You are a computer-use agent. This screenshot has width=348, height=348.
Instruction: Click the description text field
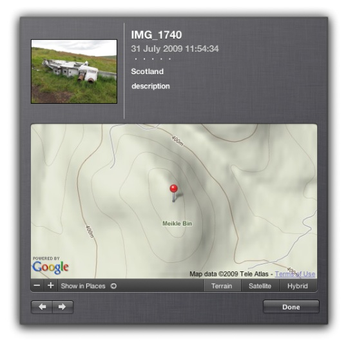[x=151, y=86]
